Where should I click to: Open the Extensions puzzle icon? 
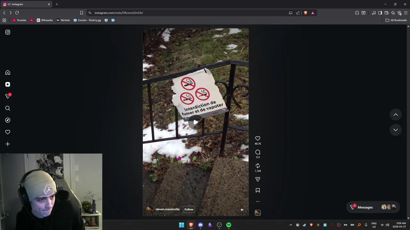pyautogui.click(x=357, y=13)
